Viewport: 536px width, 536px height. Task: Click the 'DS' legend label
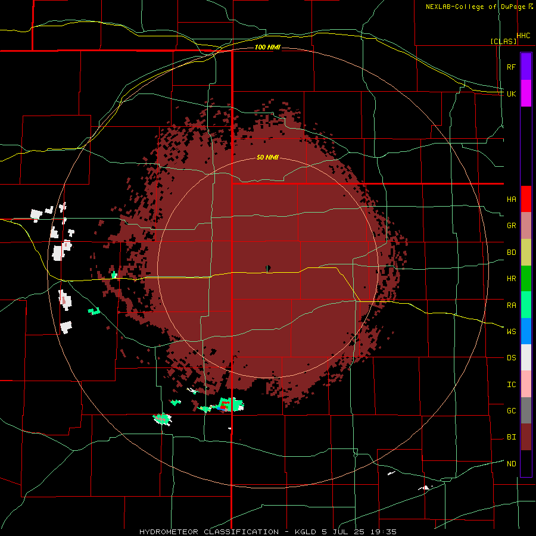pos(512,358)
